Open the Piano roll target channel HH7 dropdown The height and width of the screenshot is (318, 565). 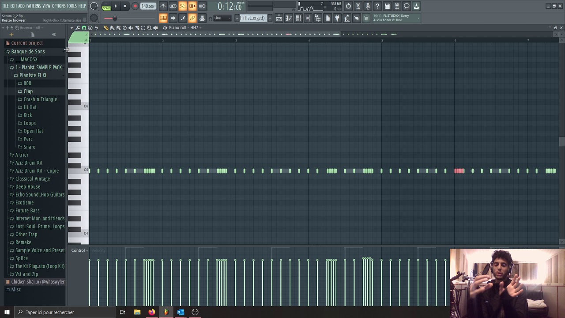tap(186, 27)
